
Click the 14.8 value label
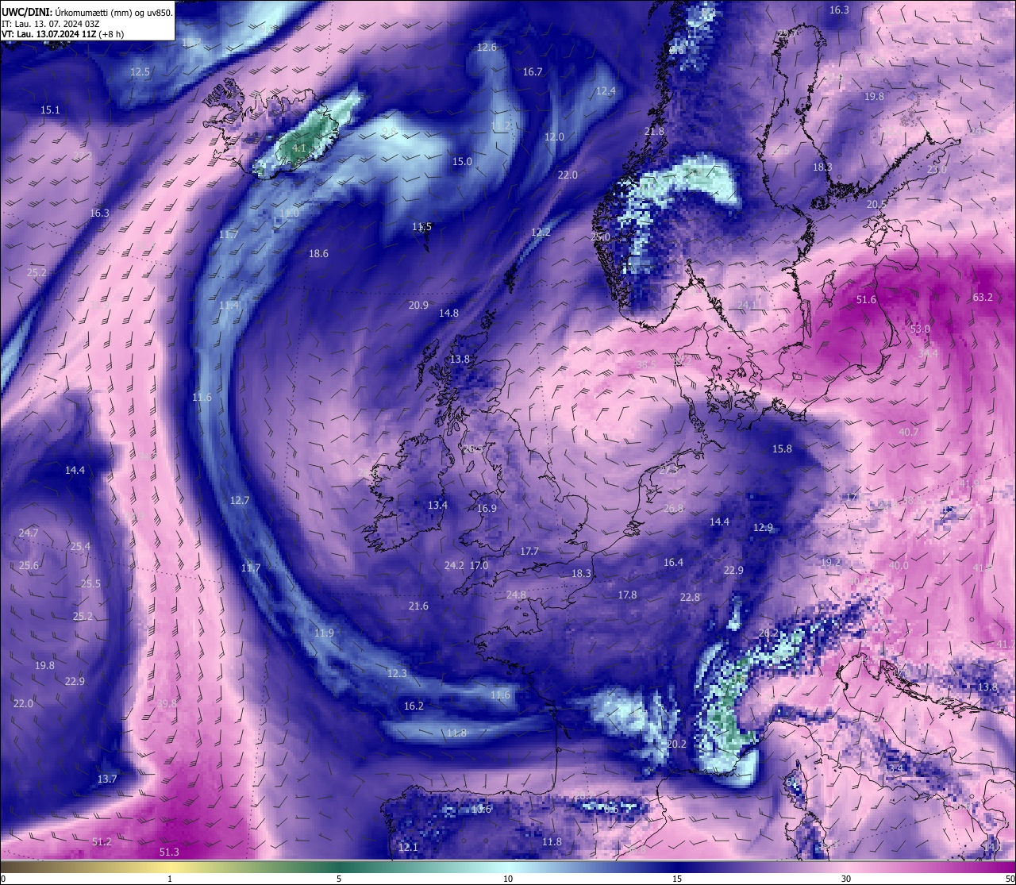pyautogui.click(x=448, y=314)
